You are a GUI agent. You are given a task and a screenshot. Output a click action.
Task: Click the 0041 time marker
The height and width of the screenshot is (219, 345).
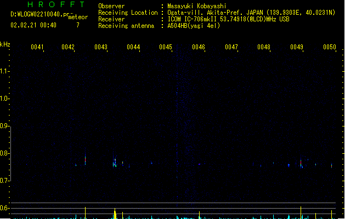(37, 47)
